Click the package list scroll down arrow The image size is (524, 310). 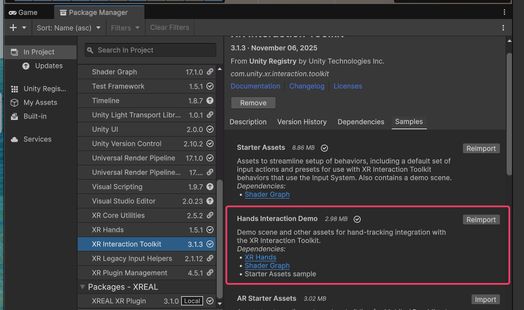tap(220, 304)
